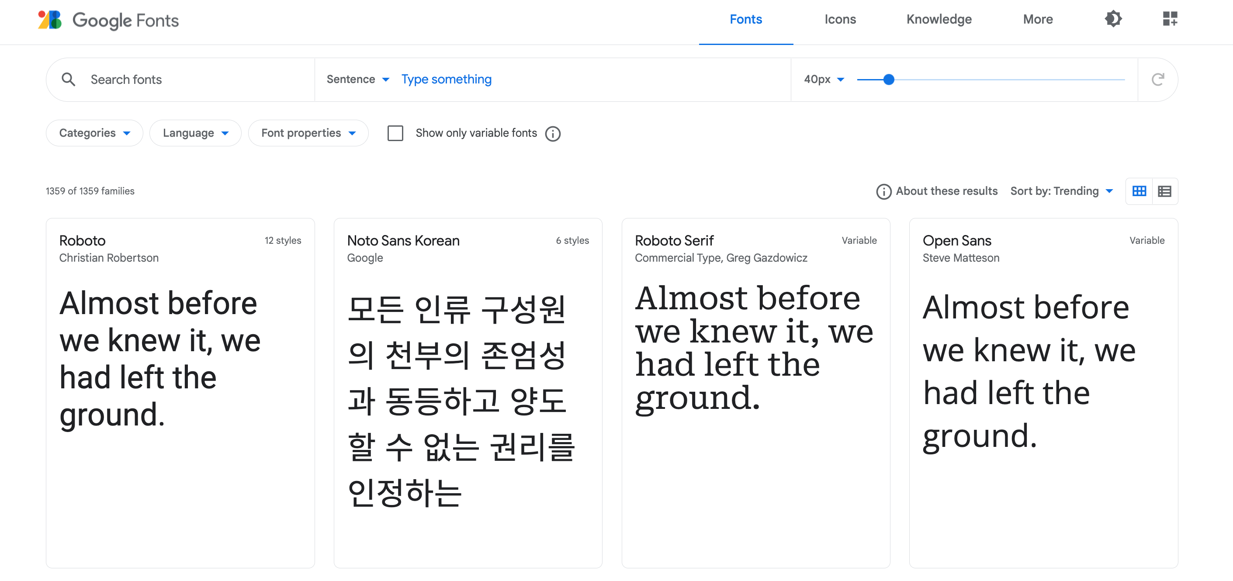
Task: Click the About these results info icon
Action: (x=883, y=191)
